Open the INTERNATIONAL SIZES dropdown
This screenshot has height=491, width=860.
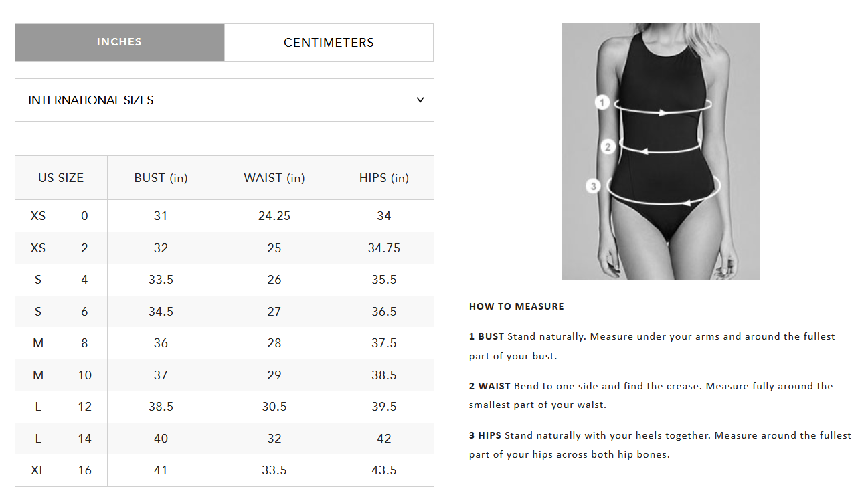coord(224,100)
